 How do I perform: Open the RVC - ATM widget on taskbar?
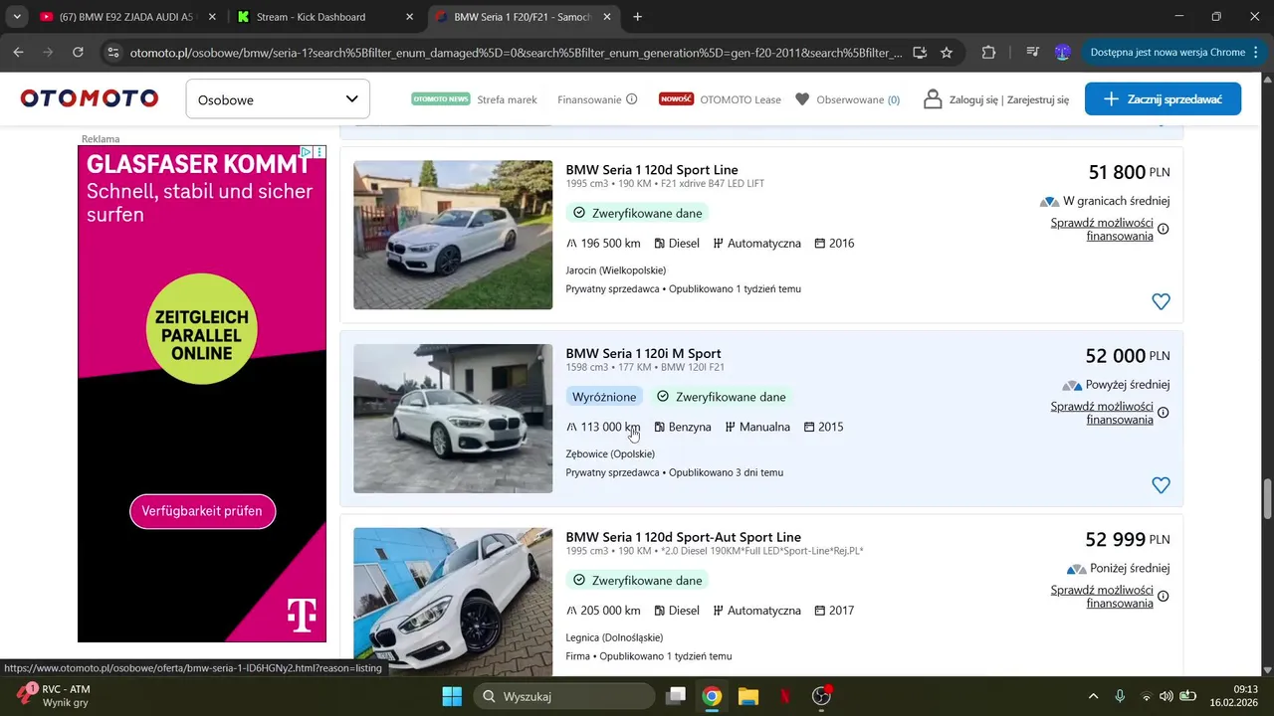tap(55, 696)
